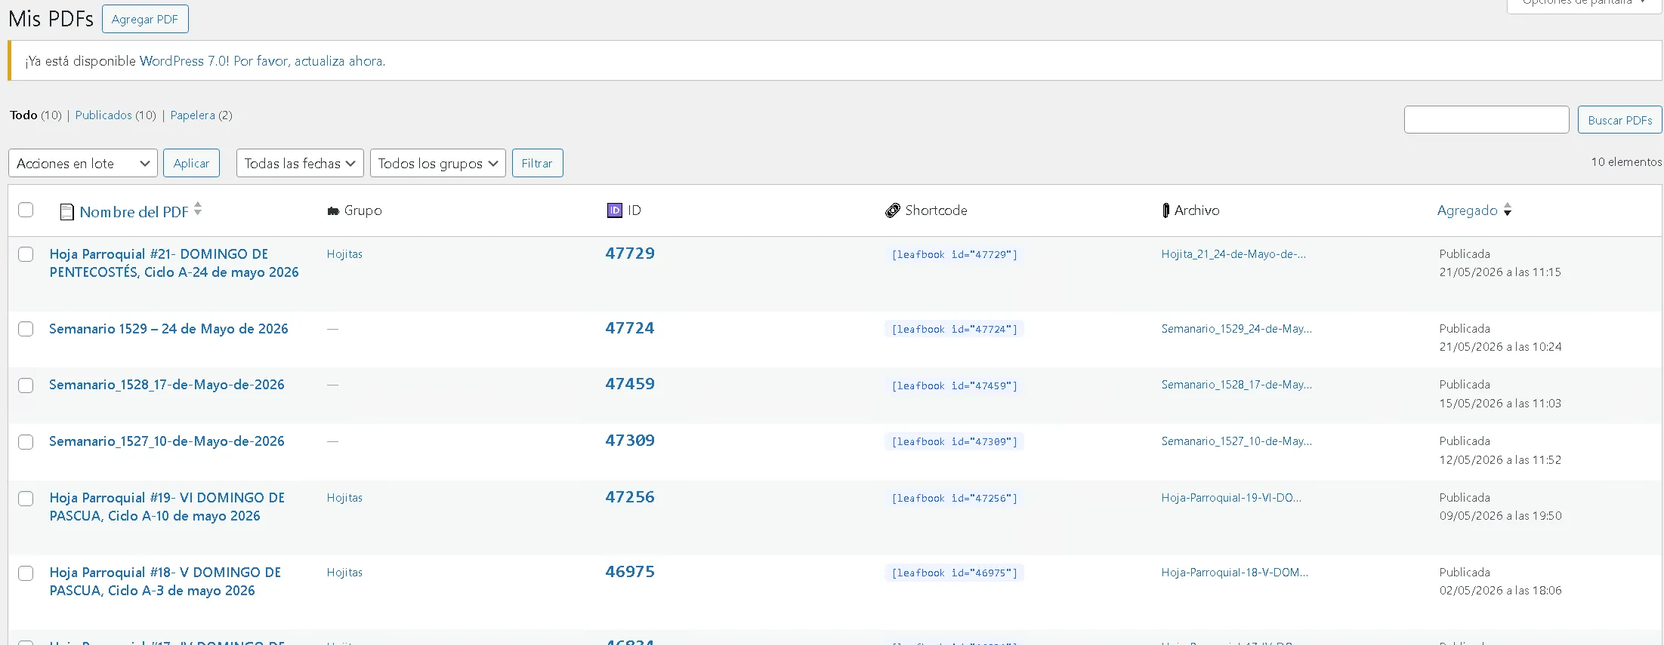Select the shortcode [leafbook id="47256"]
Viewport: 1664px width, 645px height.
coord(955,499)
